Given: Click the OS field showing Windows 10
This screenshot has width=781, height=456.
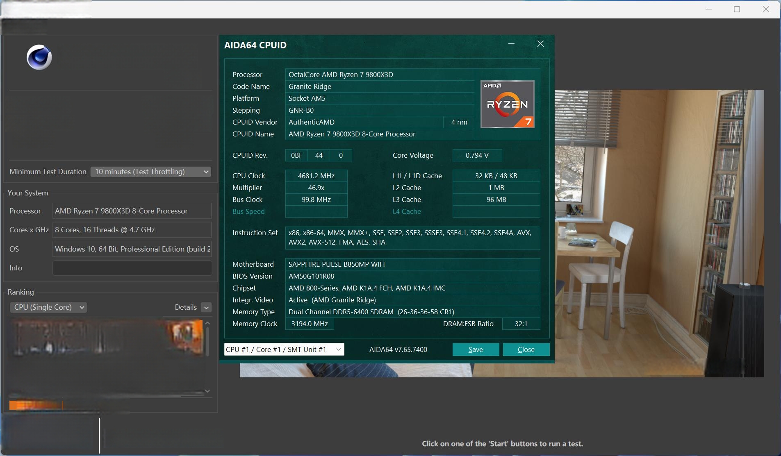Looking at the screenshot, I should tap(132, 249).
